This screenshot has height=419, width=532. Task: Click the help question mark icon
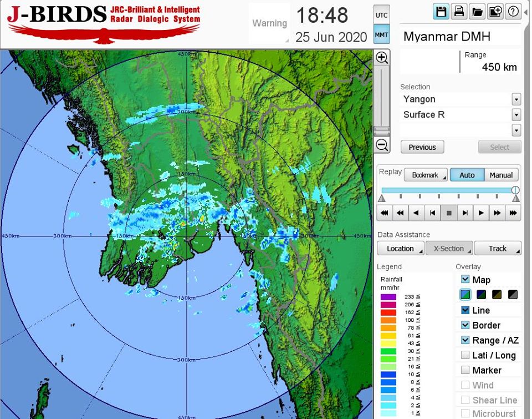[x=513, y=12]
